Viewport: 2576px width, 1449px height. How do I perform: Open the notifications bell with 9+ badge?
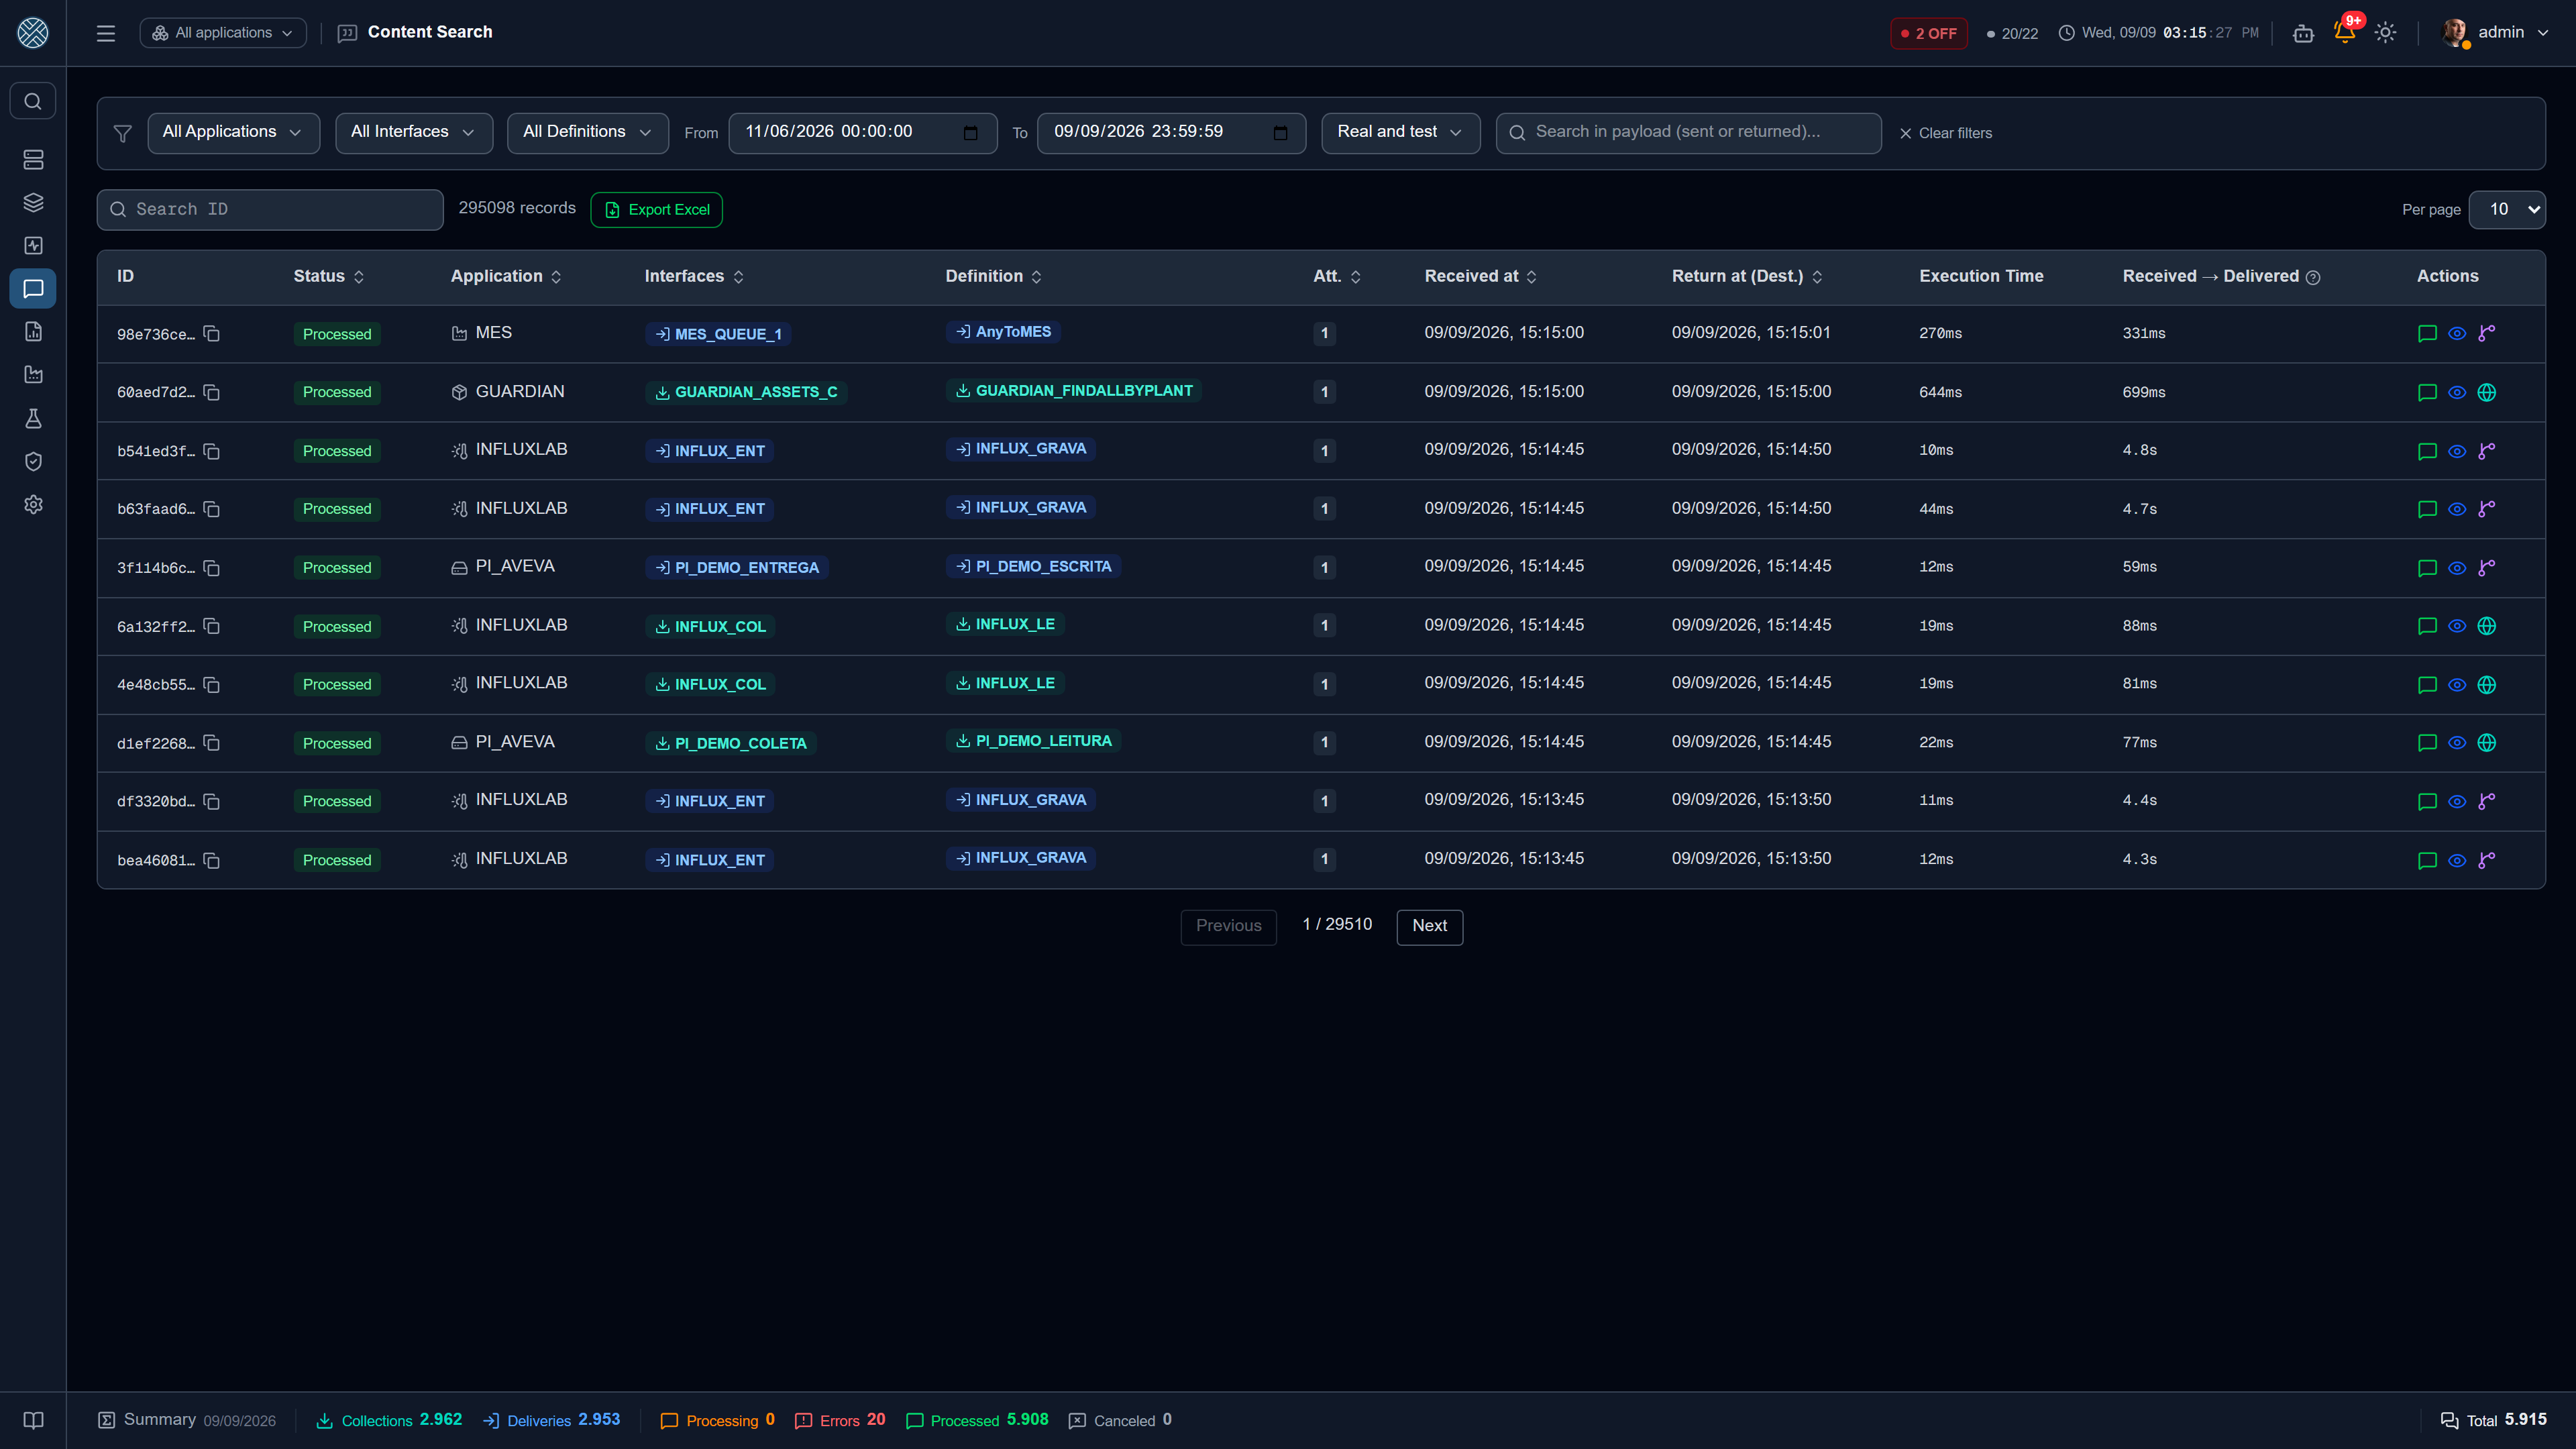(2345, 32)
